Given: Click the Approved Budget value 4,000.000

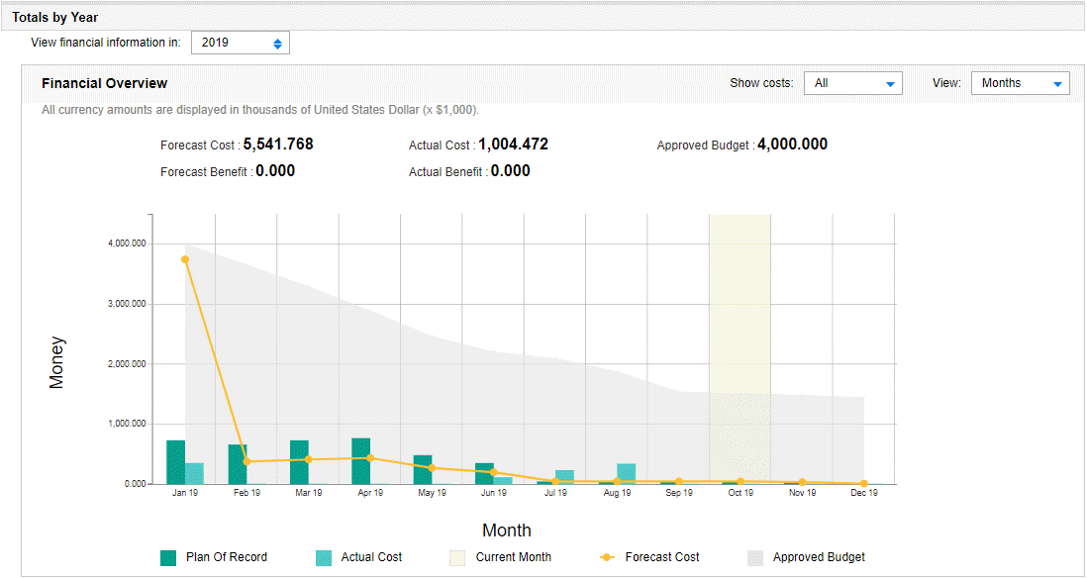Looking at the screenshot, I should click(792, 145).
